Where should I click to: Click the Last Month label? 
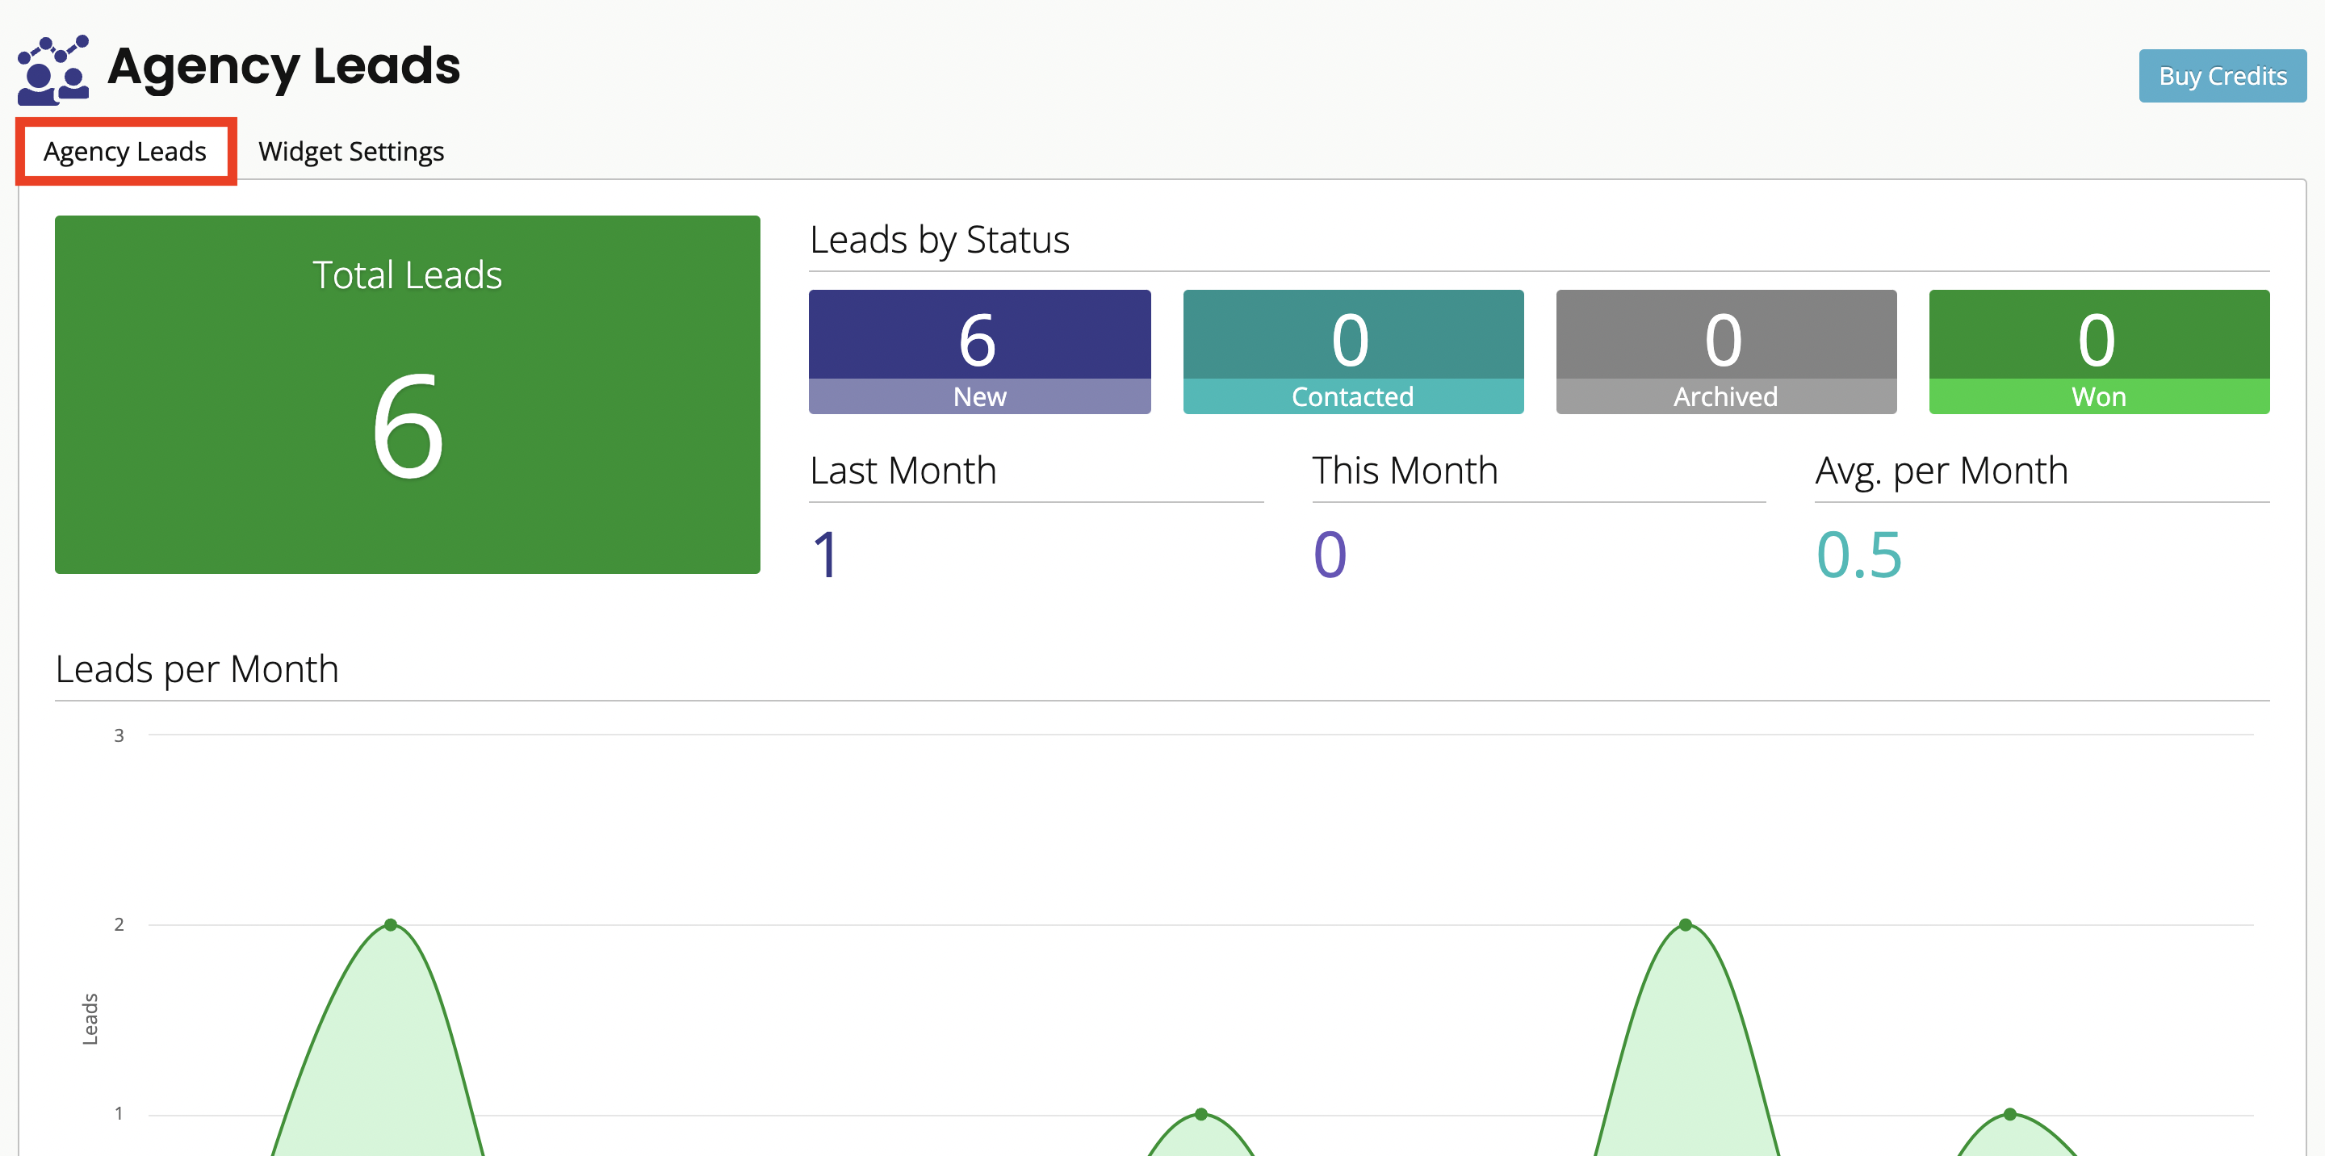tap(903, 471)
